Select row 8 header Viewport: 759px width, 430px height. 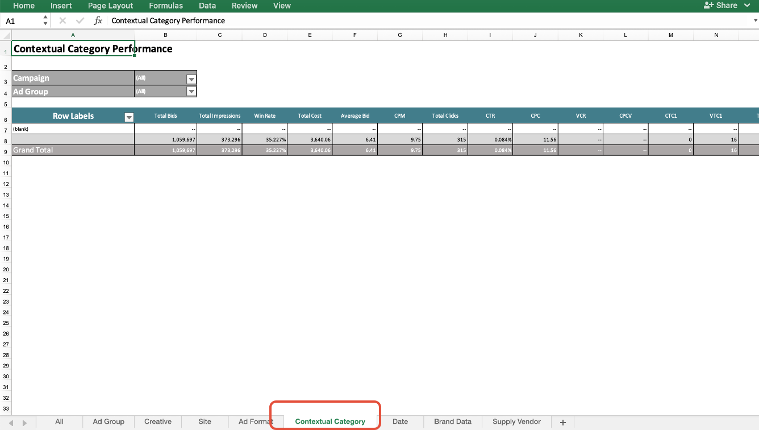6,140
